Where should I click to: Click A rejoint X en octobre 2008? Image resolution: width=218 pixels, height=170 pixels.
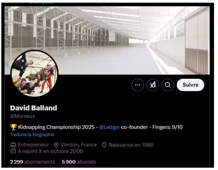[x=51, y=151]
